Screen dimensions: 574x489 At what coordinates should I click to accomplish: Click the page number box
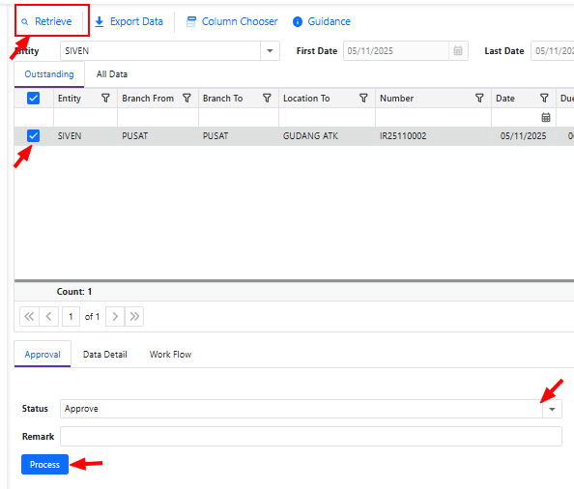(71, 316)
